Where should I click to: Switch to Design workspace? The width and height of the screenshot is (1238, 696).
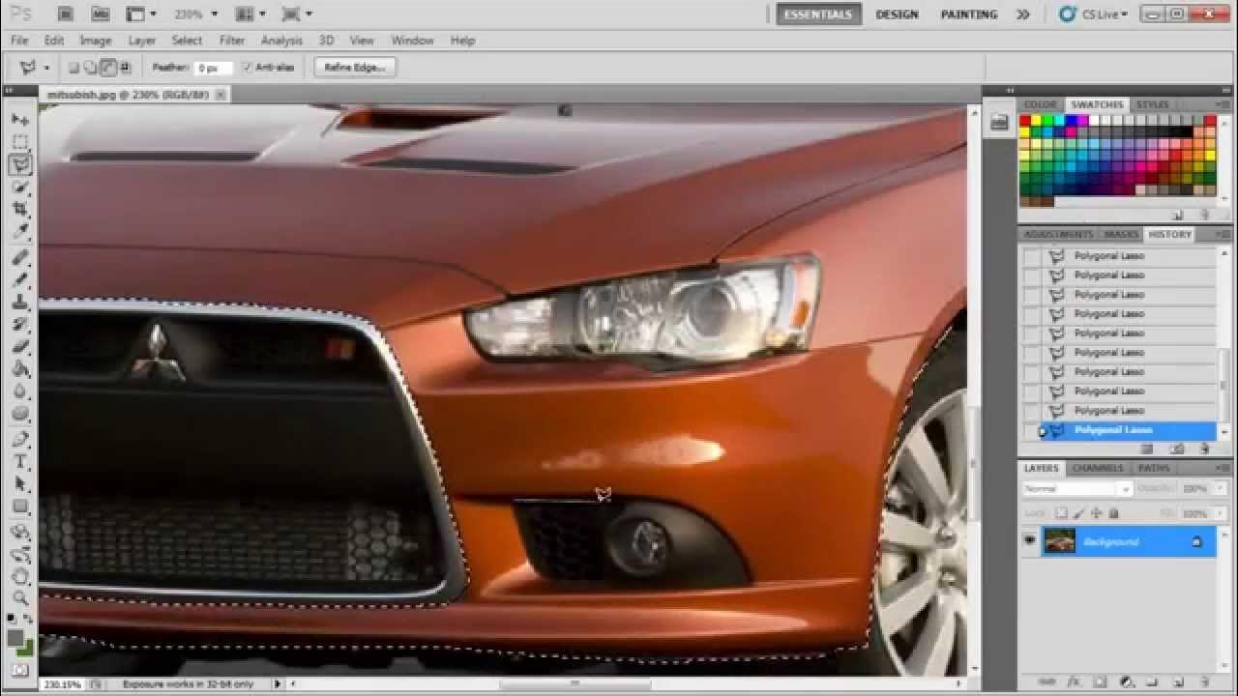[x=897, y=14]
